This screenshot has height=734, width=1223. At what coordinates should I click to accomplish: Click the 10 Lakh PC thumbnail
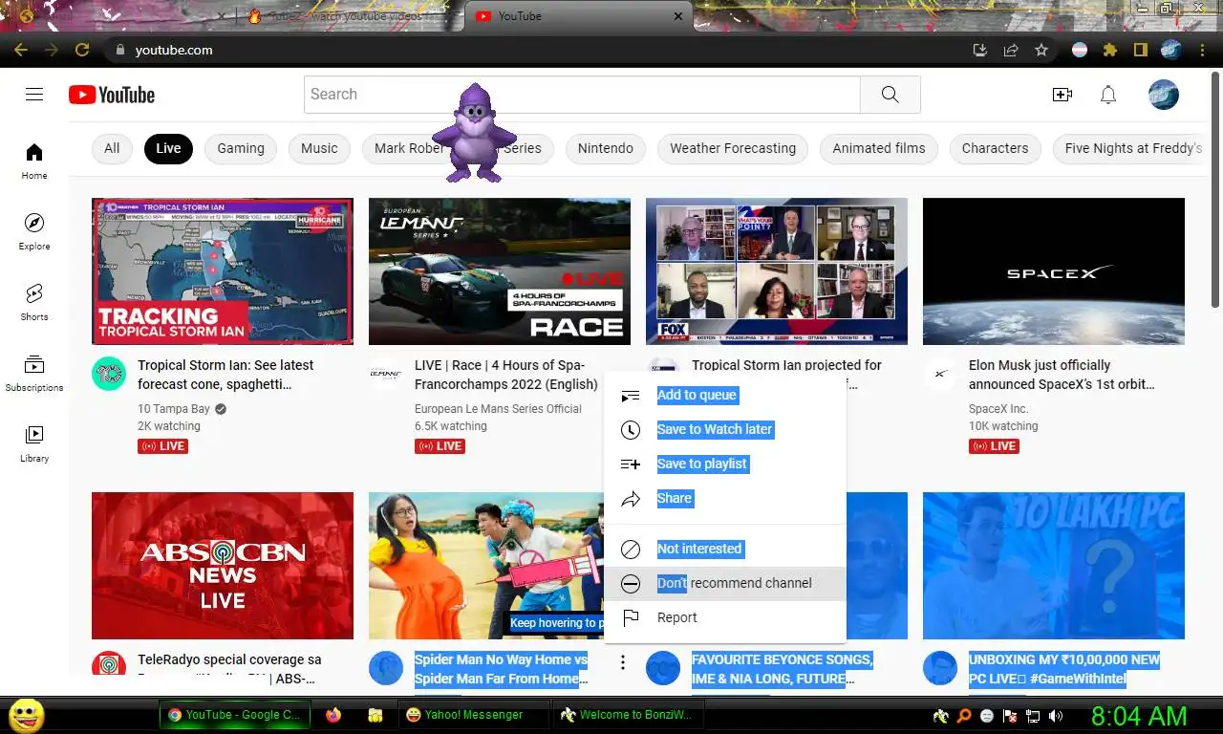(1054, 566)
